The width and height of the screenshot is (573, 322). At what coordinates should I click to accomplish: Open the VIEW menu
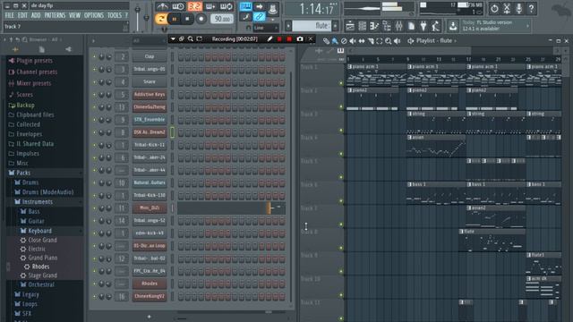pyautogui.click(x=74, y=15)
